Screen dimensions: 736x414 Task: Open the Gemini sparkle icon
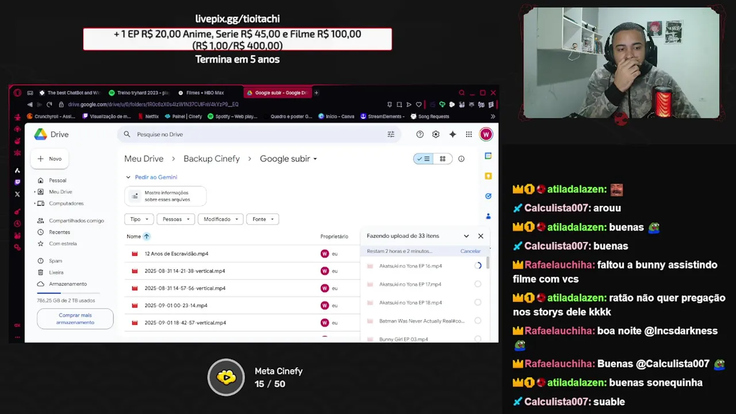click(453, 134)
